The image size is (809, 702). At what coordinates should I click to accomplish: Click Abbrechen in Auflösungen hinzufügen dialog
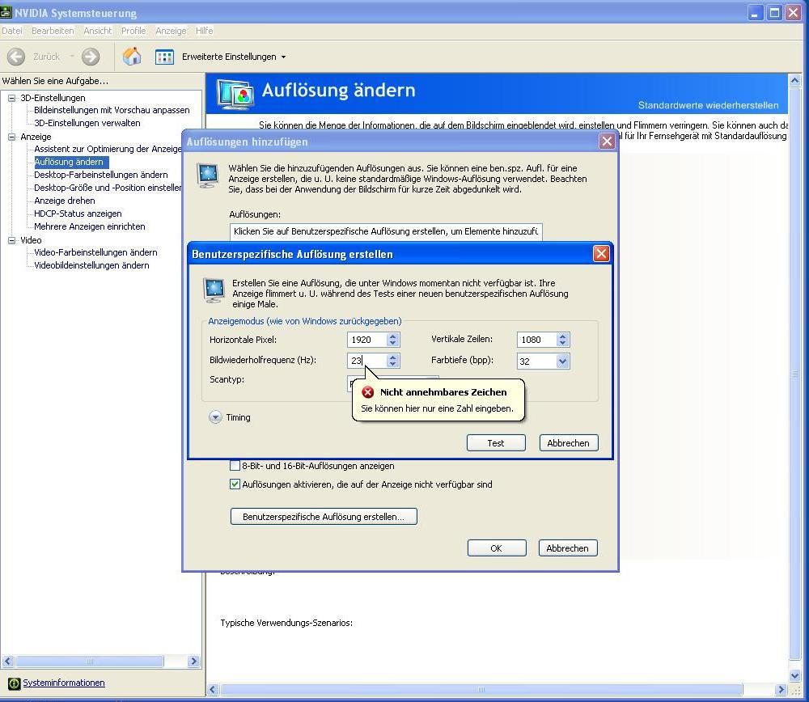coord(568,548)
